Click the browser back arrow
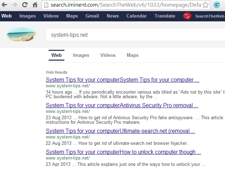The width and height of the screenshot is (225, 169). (5, 5)
